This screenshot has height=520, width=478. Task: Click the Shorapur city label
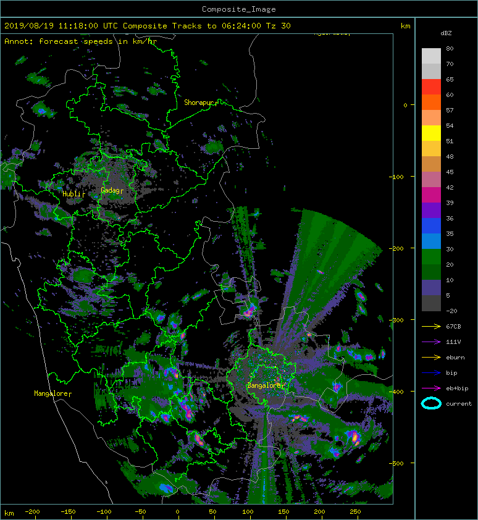tap(201, 103)
